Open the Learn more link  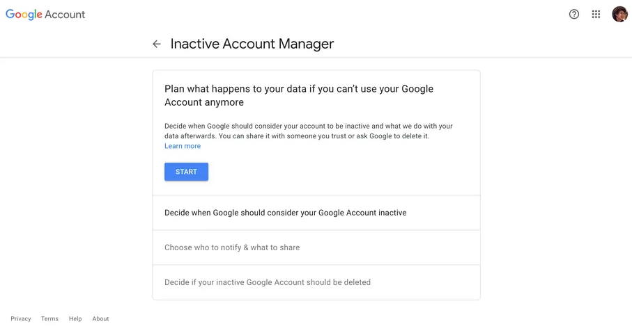[x=183, y=146]
